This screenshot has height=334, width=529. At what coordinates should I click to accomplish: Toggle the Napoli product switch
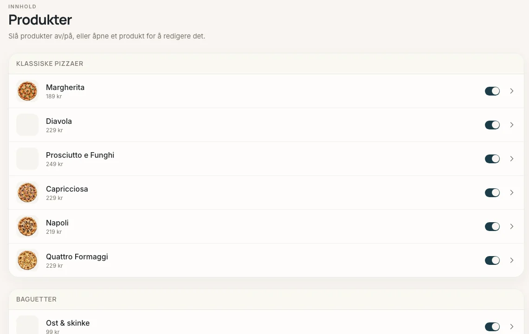[x=492, y=226]
